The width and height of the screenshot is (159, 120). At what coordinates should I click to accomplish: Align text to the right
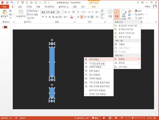pos(85,17)
